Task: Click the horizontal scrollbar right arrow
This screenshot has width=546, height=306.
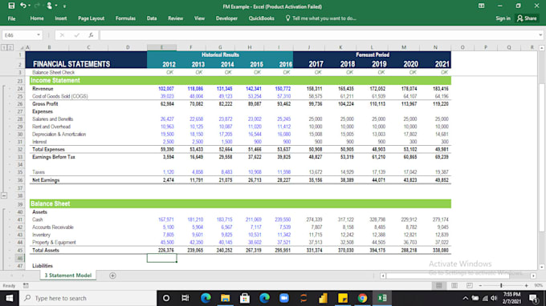Action: click(x=533, y=276)
